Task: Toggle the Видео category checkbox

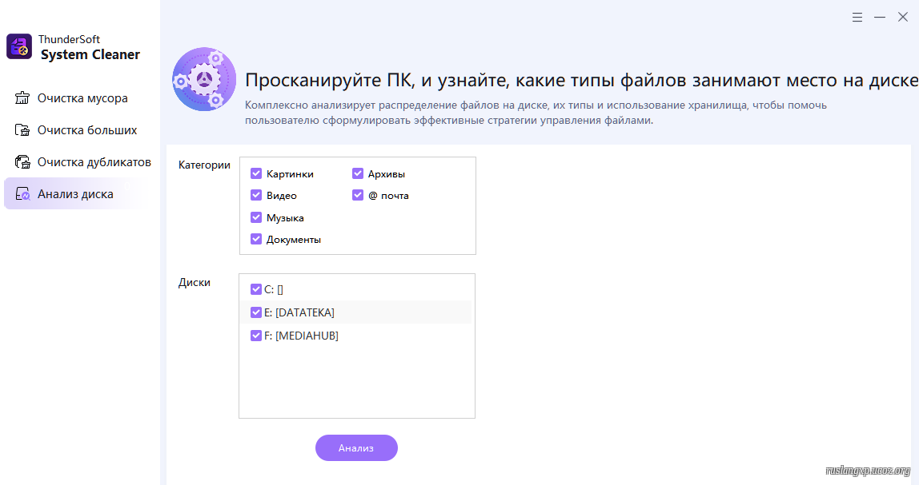Action: (x=256, y=195)
